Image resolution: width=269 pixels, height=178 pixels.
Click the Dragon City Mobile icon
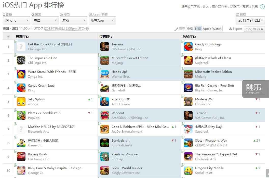(x=188, y=170)
